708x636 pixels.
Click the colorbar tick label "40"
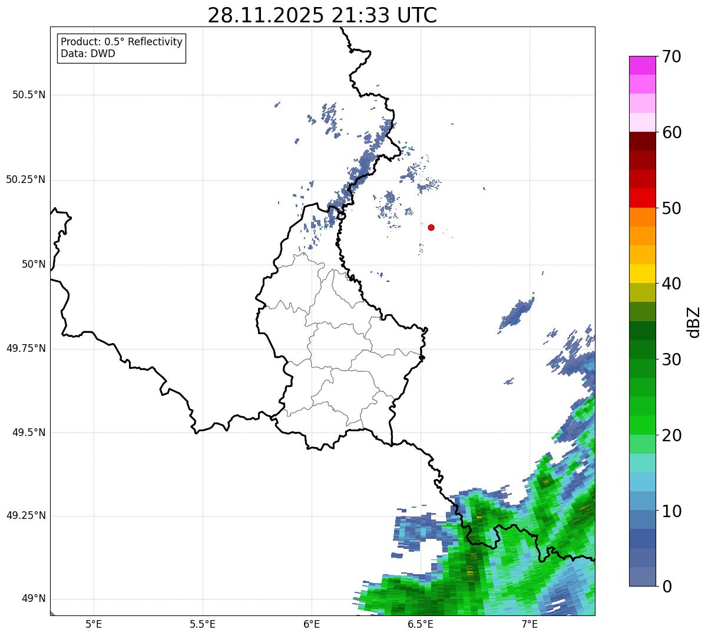click(x=671, y=284)
